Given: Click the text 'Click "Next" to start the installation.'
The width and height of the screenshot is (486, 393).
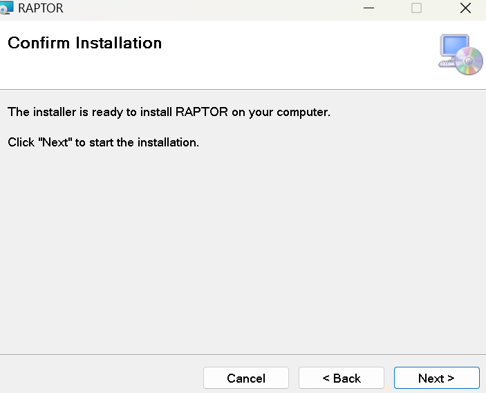Looking at the screenshot, I should click(103, 142).
